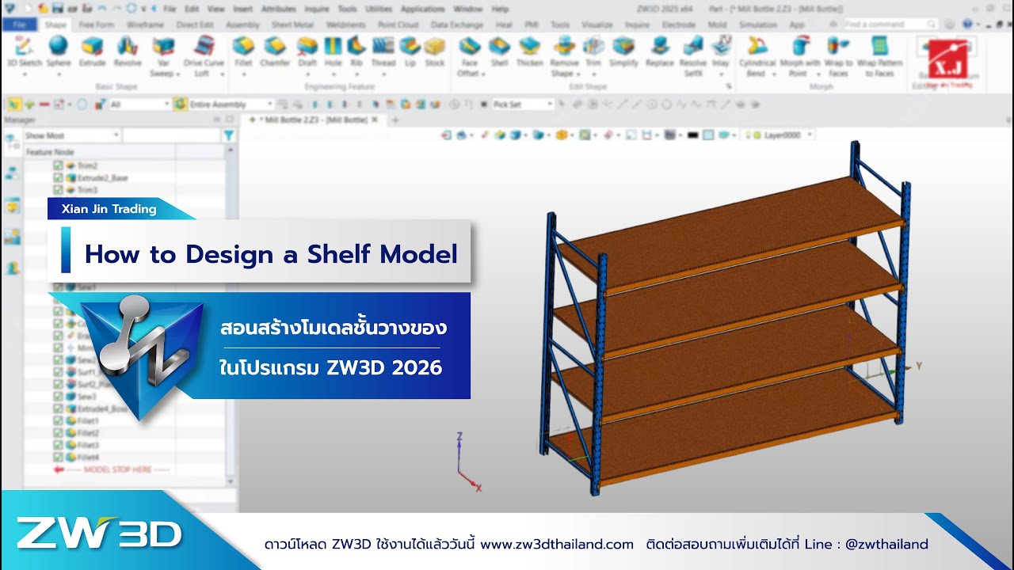Select the Wrap to Faces tool
This screenshot has height=570, width=1014.
point(839,56)
